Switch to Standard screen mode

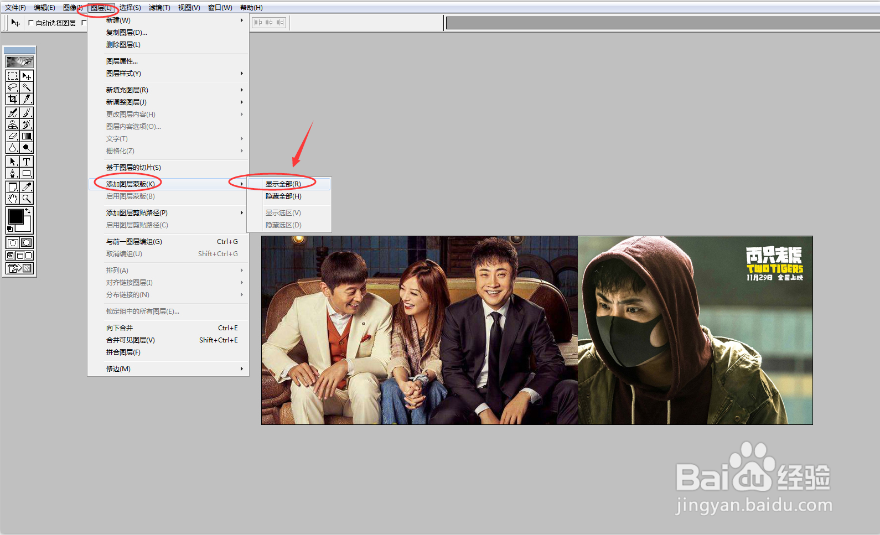point(11,256)
